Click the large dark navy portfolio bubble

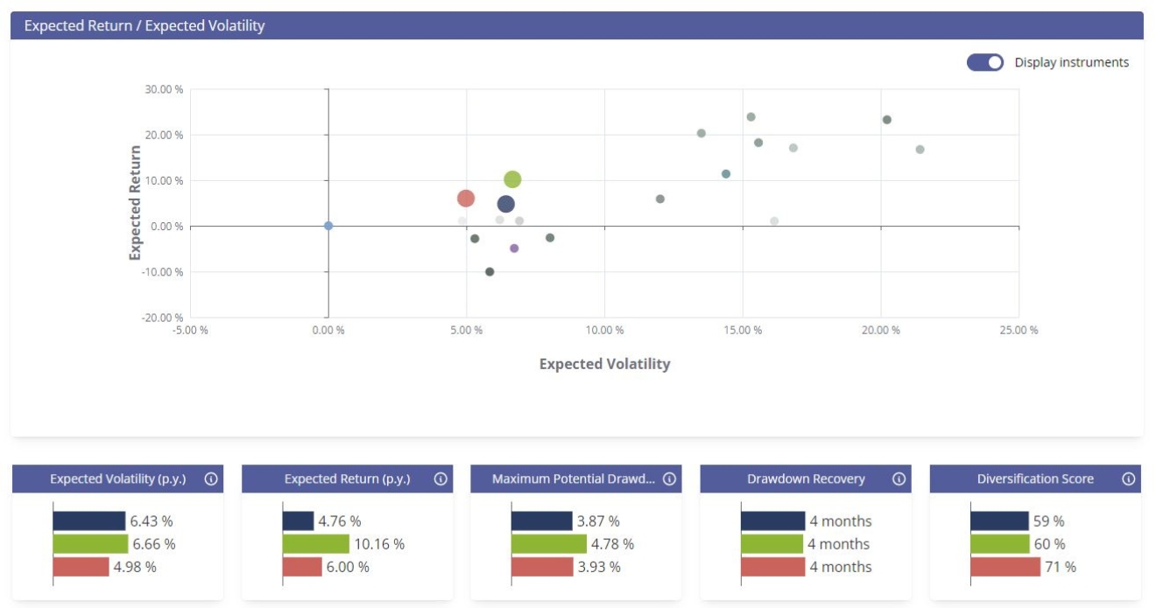[506, 204]
